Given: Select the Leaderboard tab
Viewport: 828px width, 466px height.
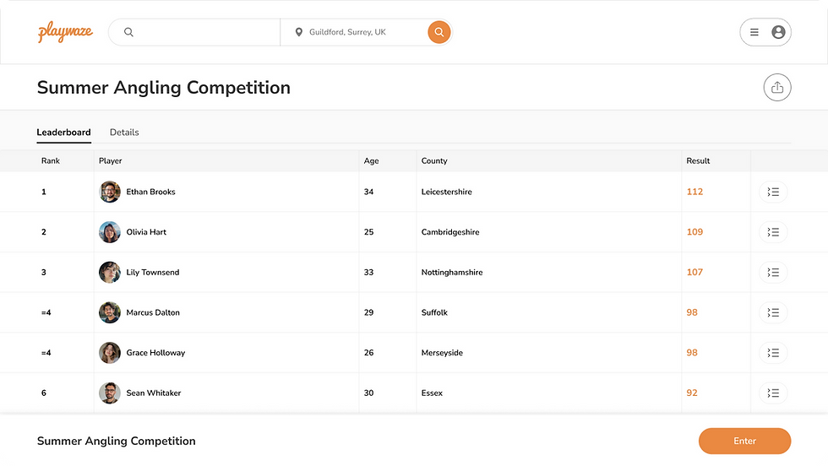Looking at the screenshot, I should pyautogui.click(x=63, y=133).
